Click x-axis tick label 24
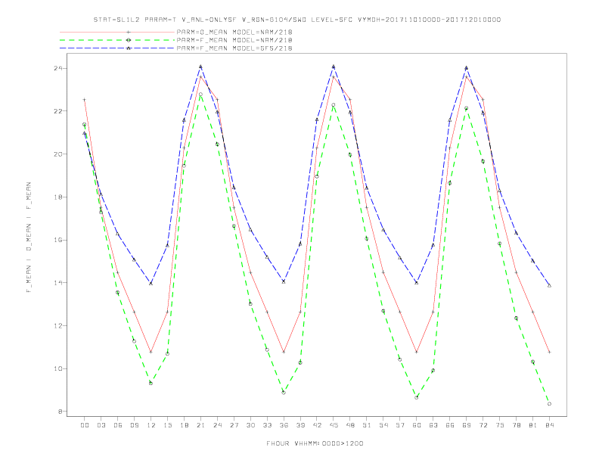 (217, 425)
